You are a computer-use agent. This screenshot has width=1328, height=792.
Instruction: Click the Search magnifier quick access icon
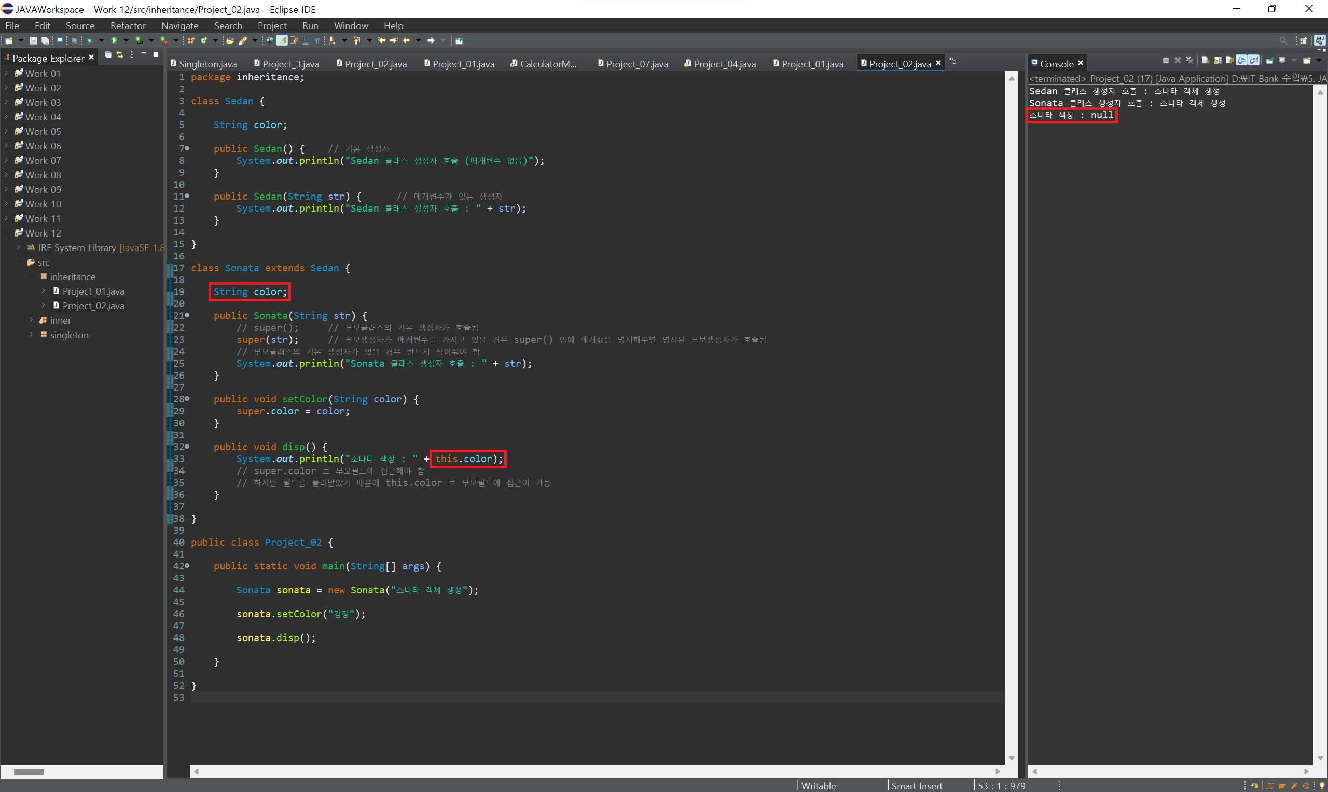pos(1283,40)
